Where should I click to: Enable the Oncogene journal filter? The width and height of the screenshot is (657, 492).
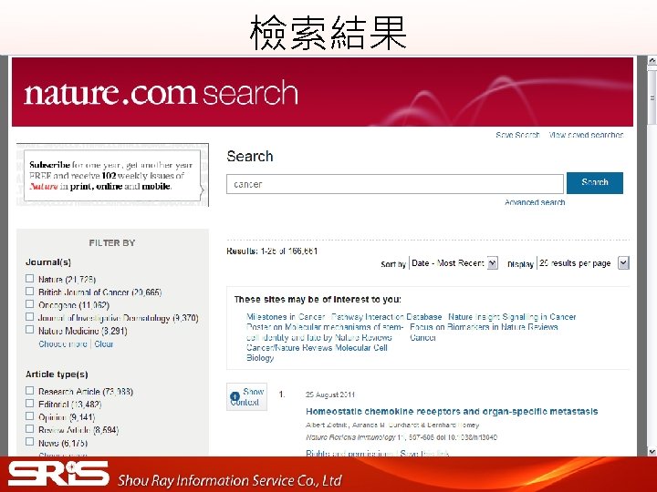click(x=30, y=304)
